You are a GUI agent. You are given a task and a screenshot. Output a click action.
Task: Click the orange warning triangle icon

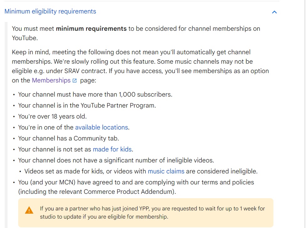(29, 210)
